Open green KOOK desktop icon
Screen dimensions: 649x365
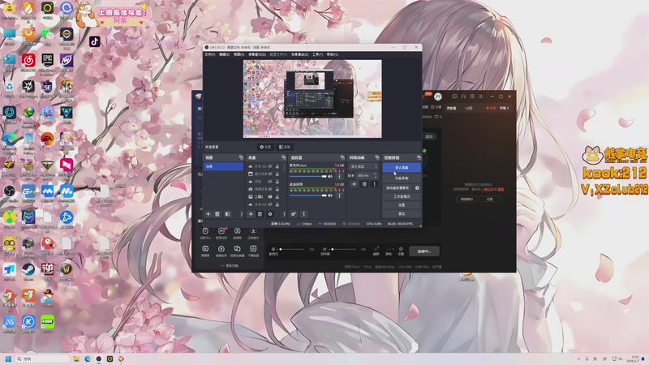coord(47,322)
